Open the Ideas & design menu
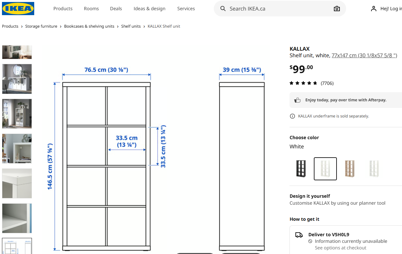402x254 pixels. pyautogui.click(x=149, y=9)
